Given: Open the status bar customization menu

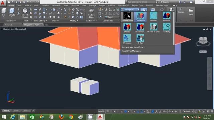Looking at the screenshot, I should 212,111.
